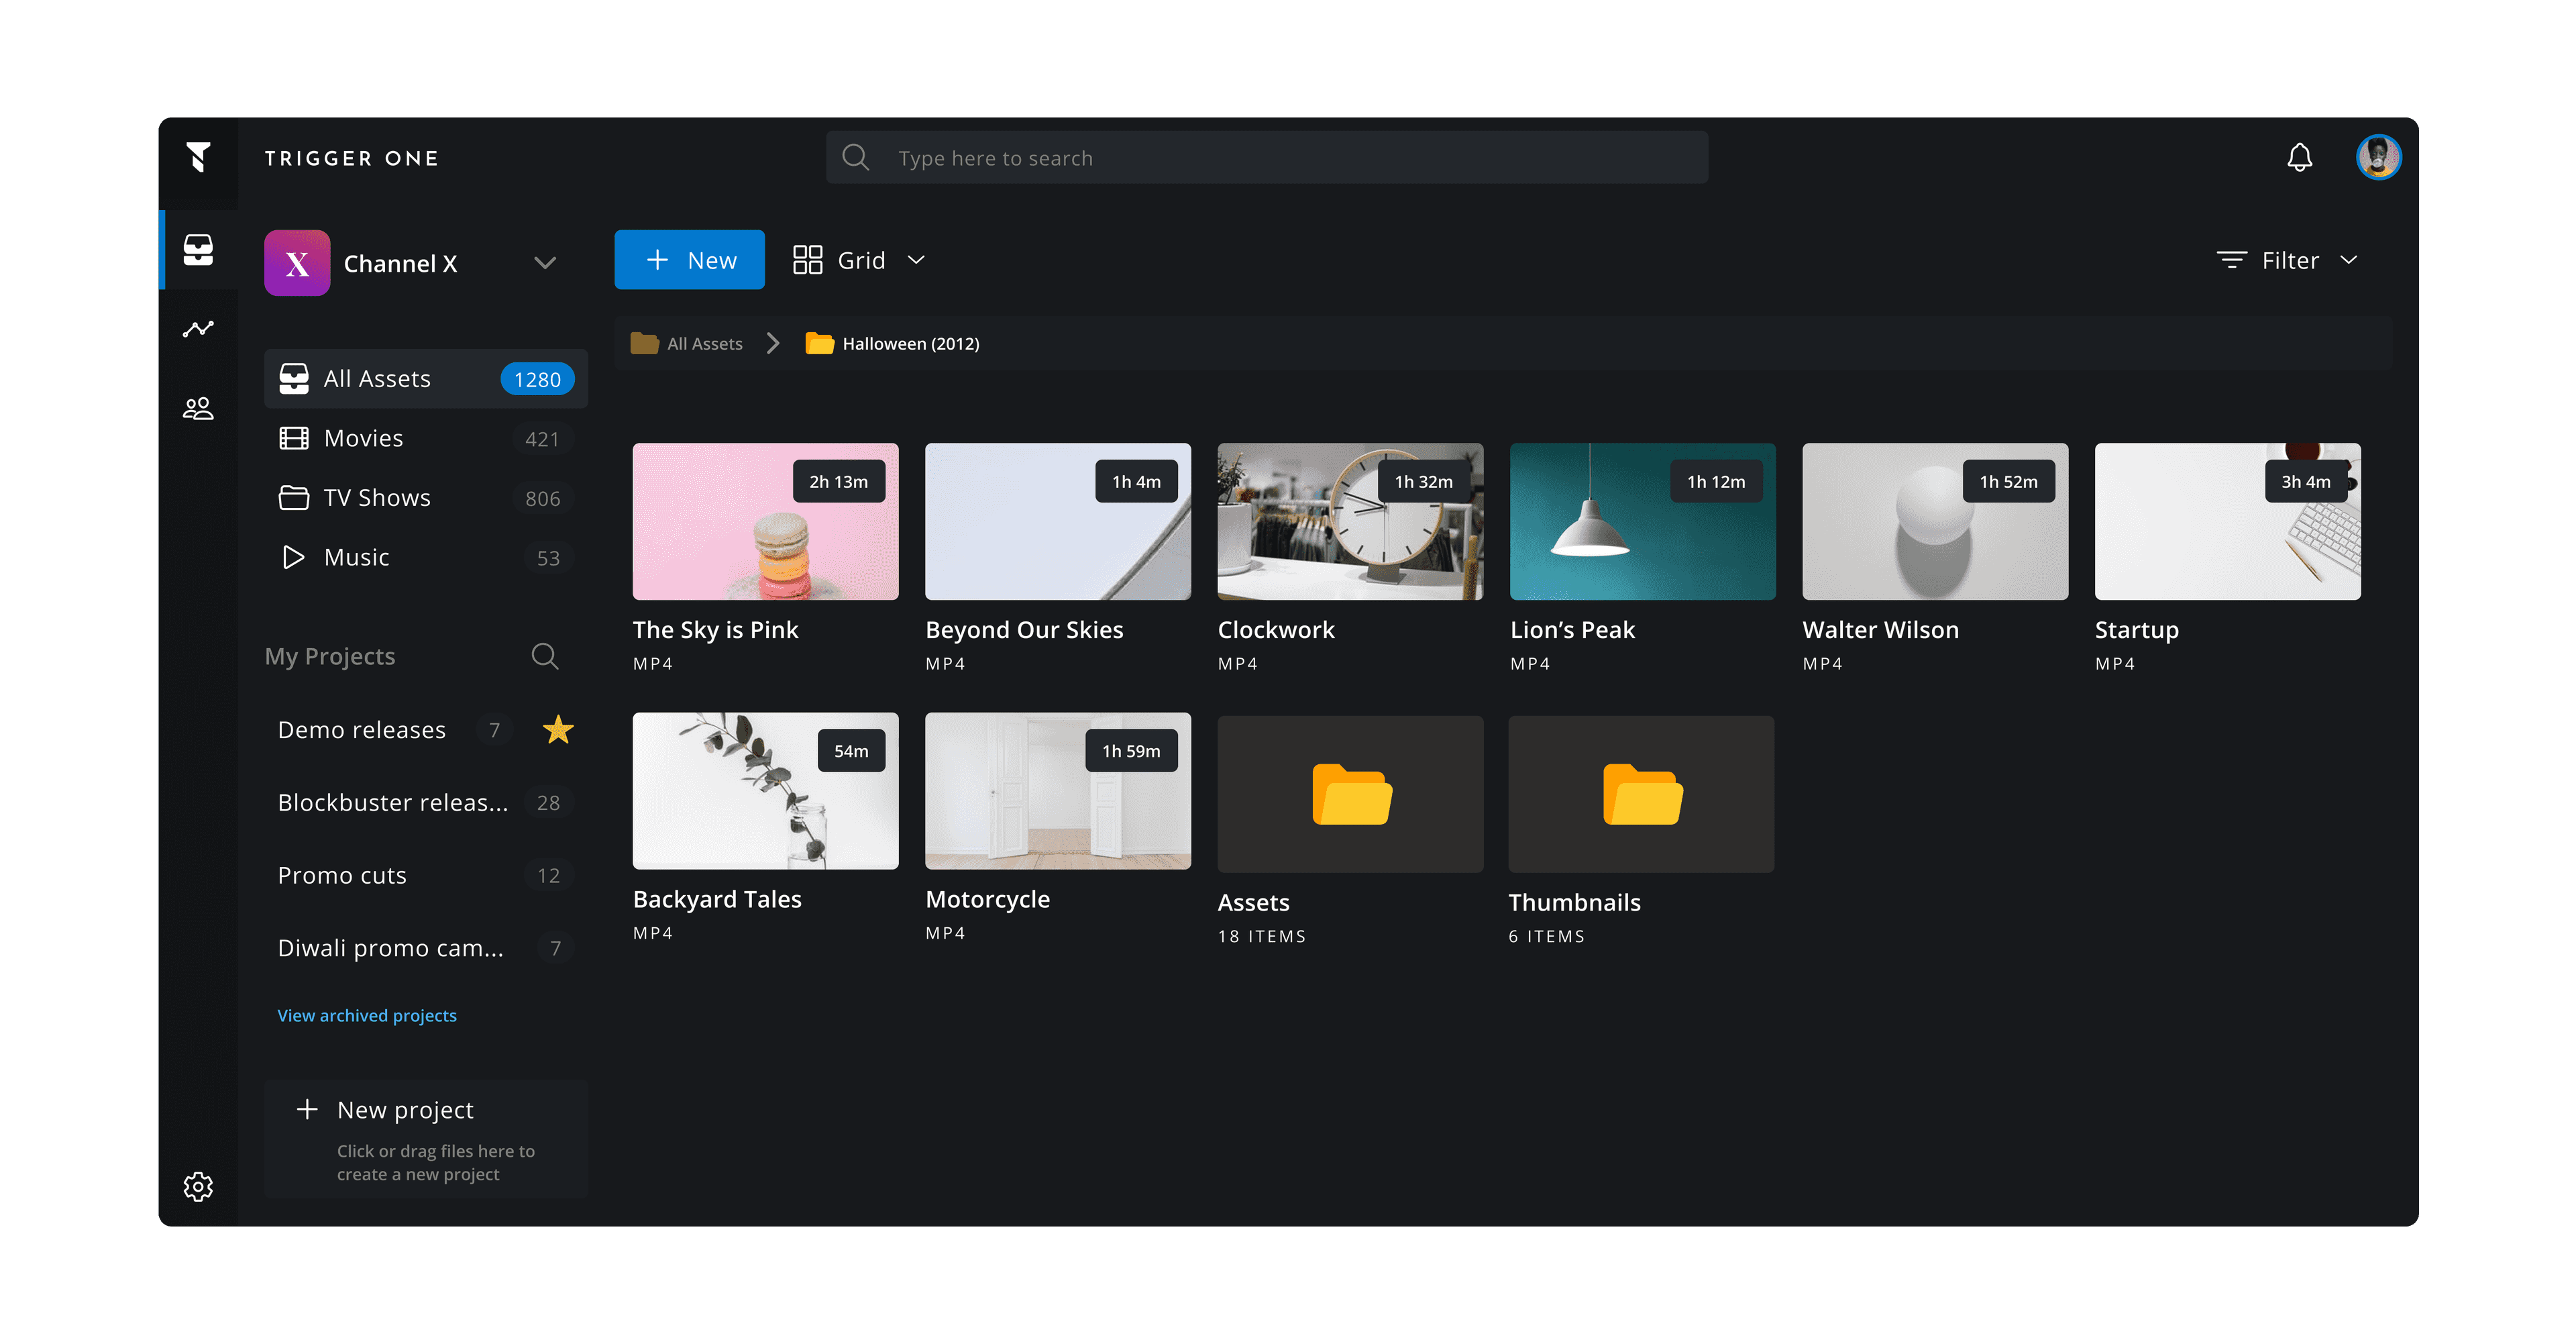Click the grid layout icon
2576x1344 pixels.
tap(807, 260)
